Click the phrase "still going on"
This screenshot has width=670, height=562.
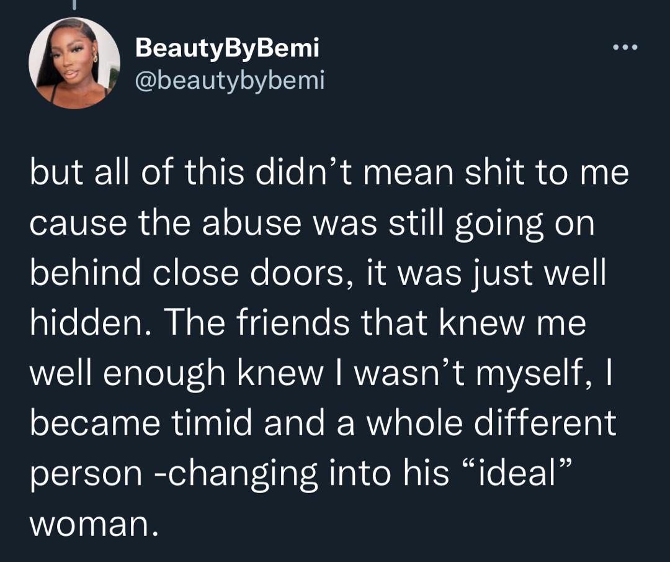[489, 224]
